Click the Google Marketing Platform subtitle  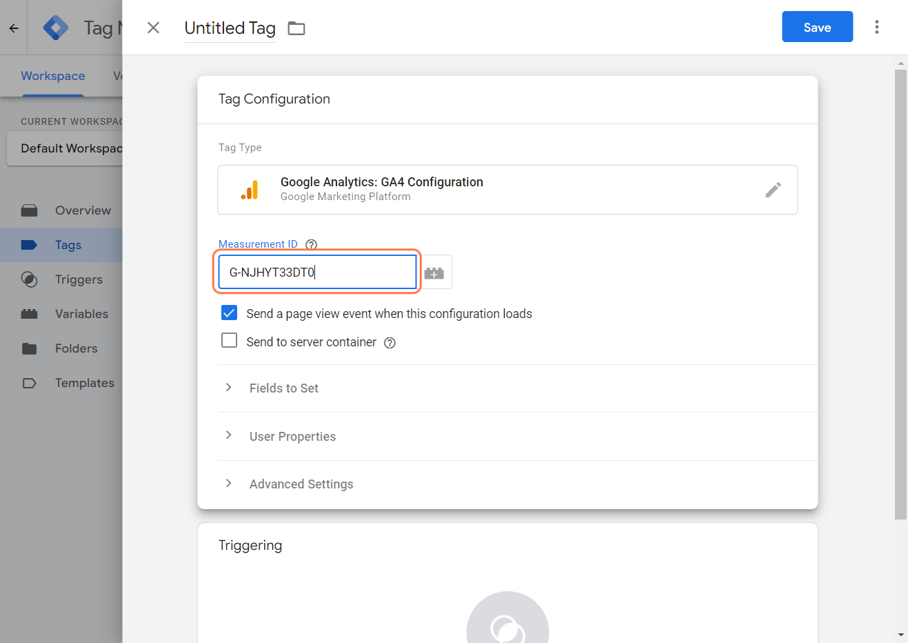pyautogui.click(x=345, y=197)
